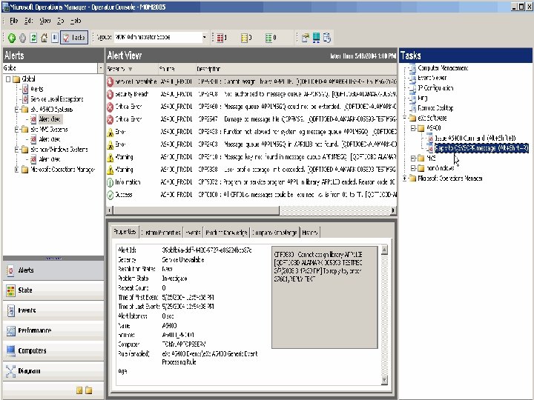Click Information alert severity icon
Screen dimensions: 534x400
[x=110, y=183]
